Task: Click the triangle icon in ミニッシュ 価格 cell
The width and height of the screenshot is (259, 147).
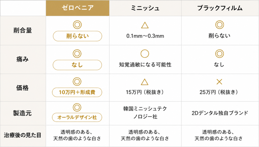Action: (144, 82)
